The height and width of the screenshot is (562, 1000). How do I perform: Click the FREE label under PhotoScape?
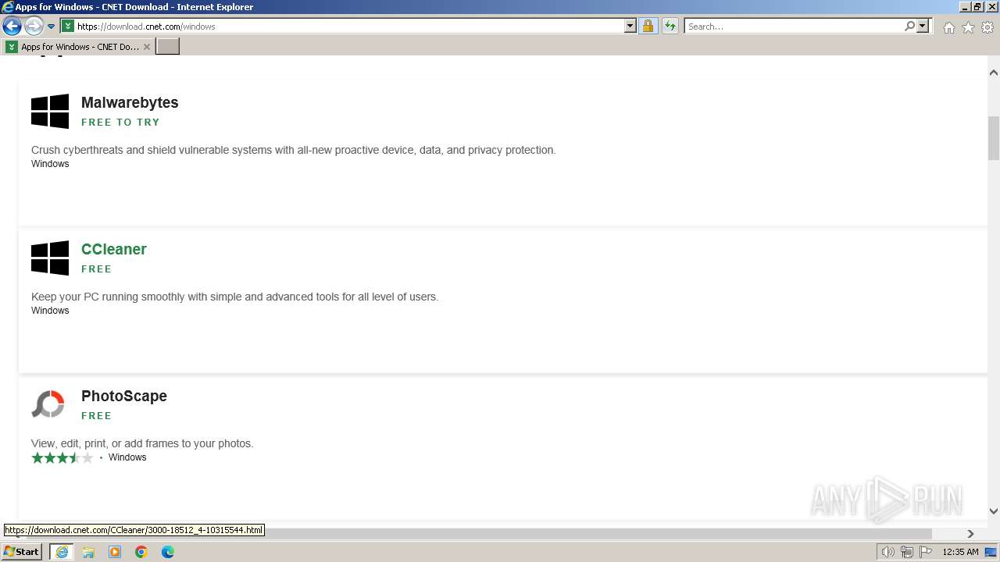(97, 415)
